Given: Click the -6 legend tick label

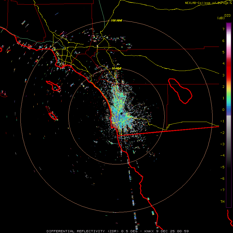Looking at the screenshot, I should (222, 179).
